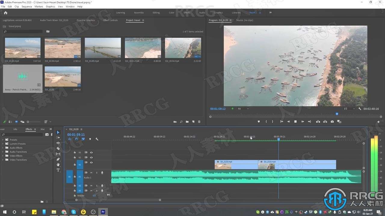Toggle V1 track output eye
The height and width of the screenshot is (216, 385).
click(91, 163)
